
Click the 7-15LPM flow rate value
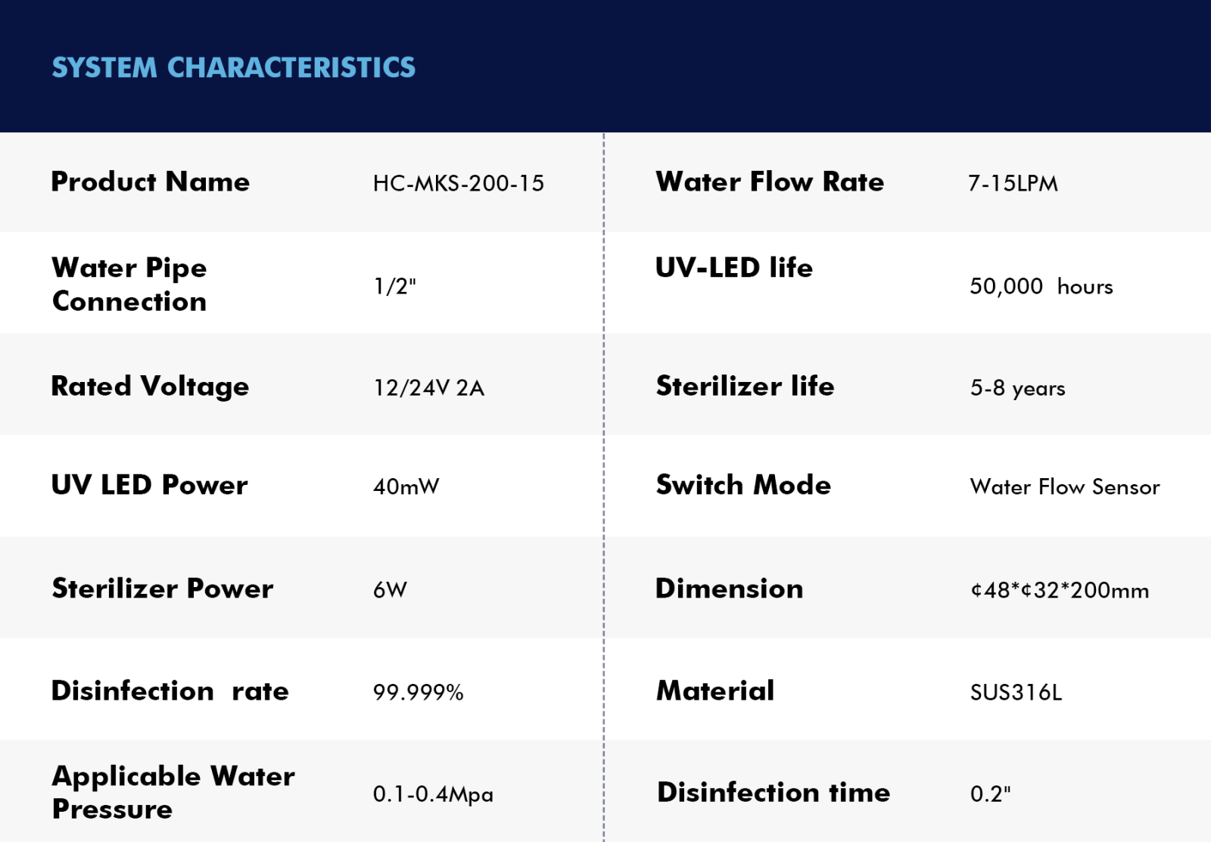click(x=1013, y=183)
